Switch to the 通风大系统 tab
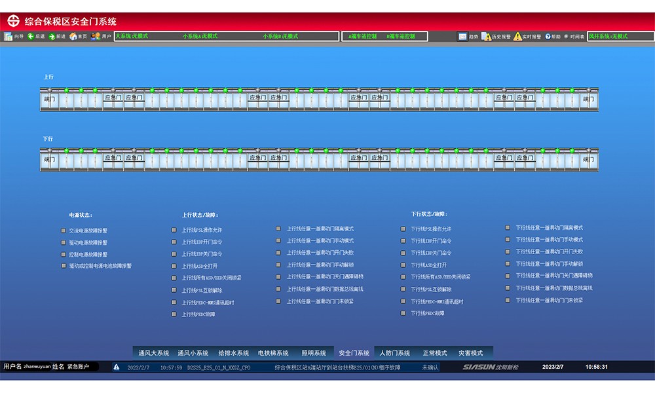Viewport: 655px width, 393px height. coord(153,353)
